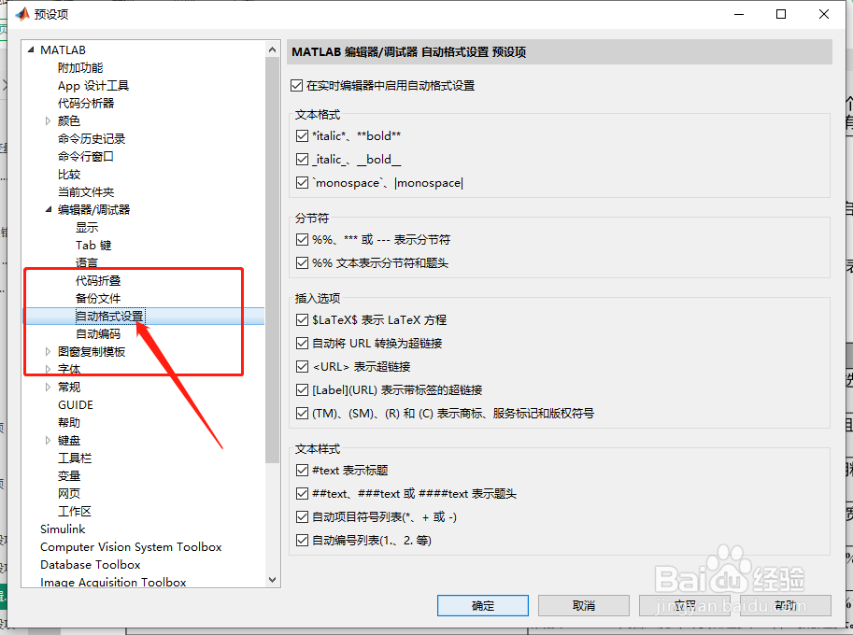Select Simulink in the tree

pyautogui.click(x=63, y=529)
